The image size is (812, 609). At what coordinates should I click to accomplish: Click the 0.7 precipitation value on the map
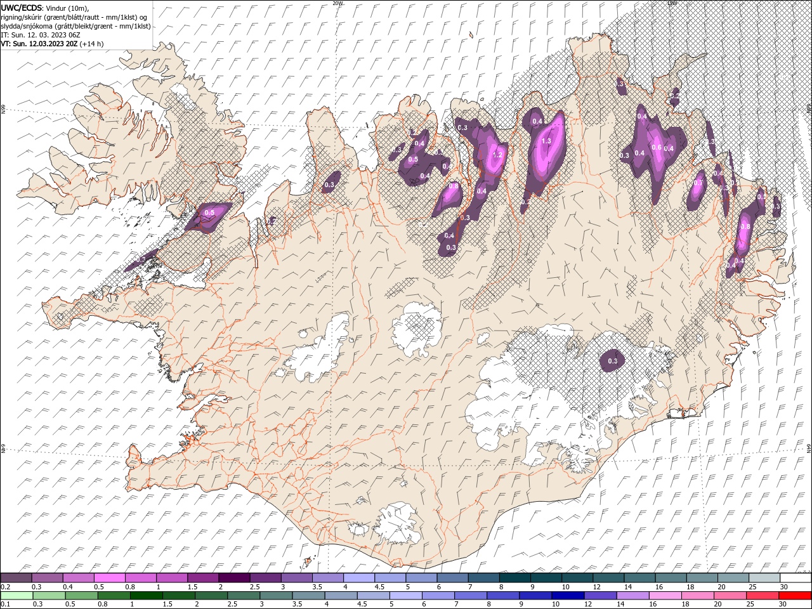(x=698, y=183)
